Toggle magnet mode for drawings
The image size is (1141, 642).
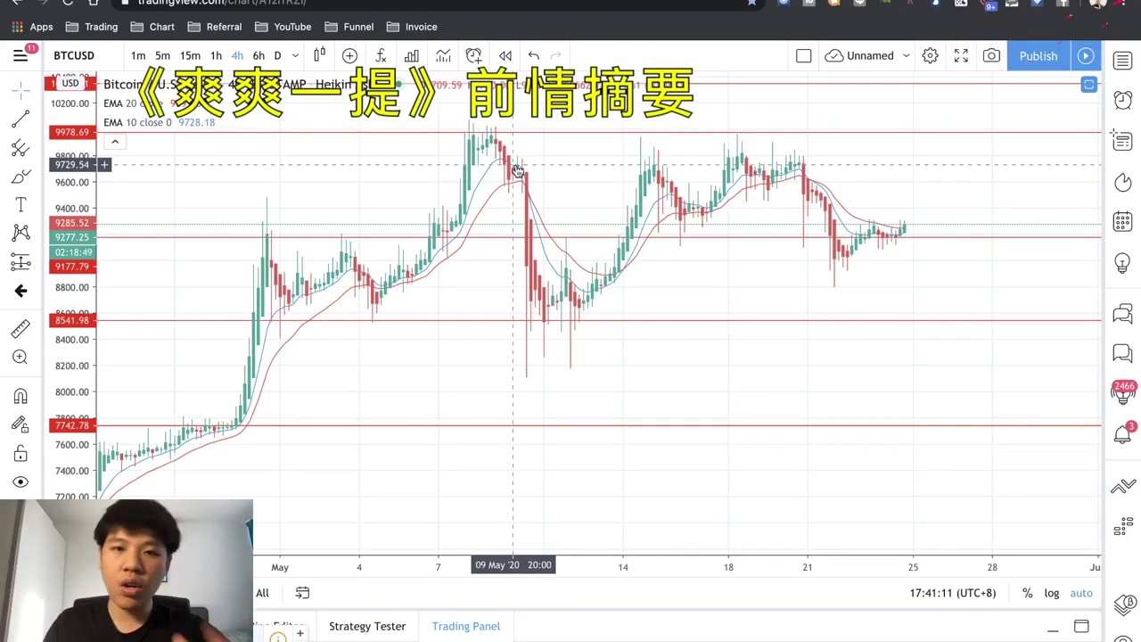21,396
